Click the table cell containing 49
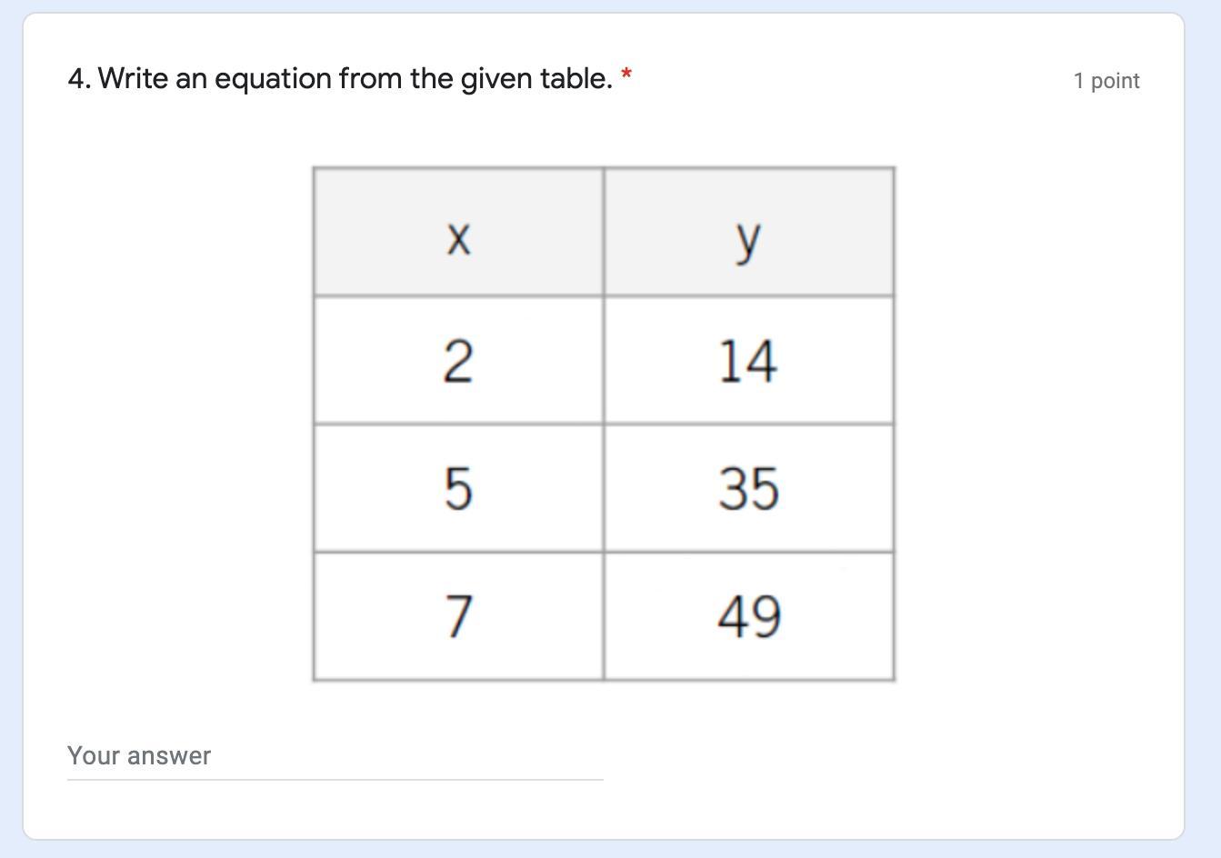This screenshot has height=858, width=1221. (748, 616)
